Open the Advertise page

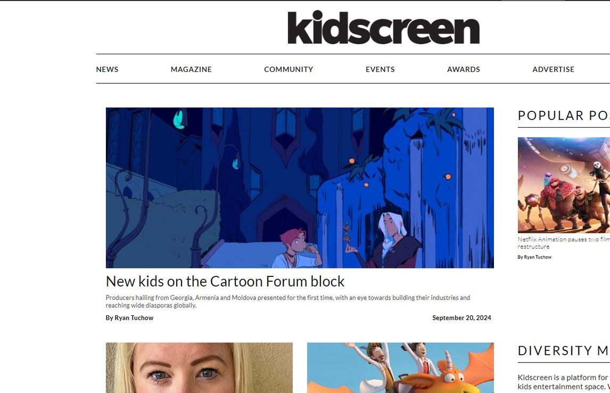(x=553, y=69)
